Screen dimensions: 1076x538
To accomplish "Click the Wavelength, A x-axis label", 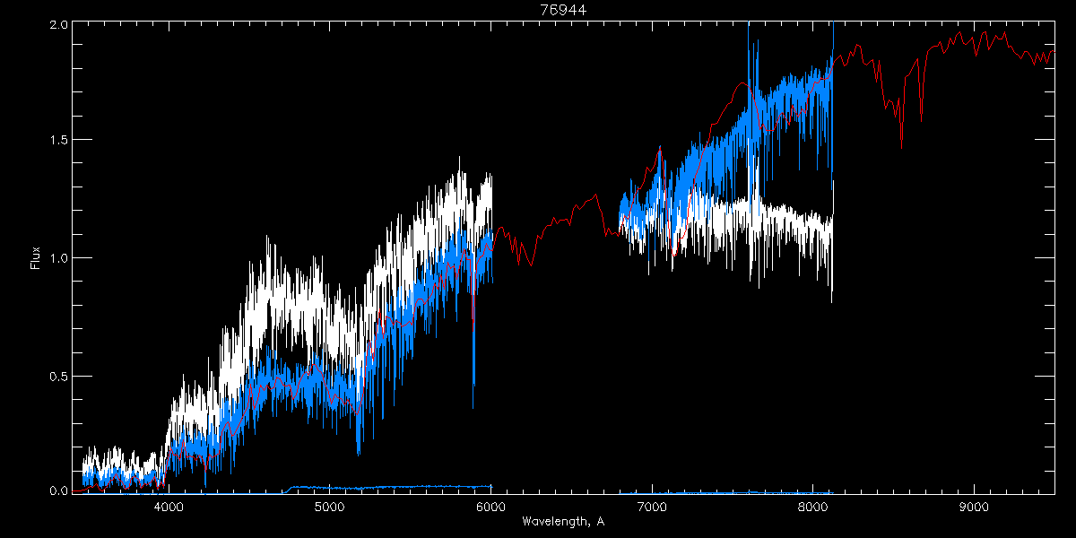I will tap(562, 522).
